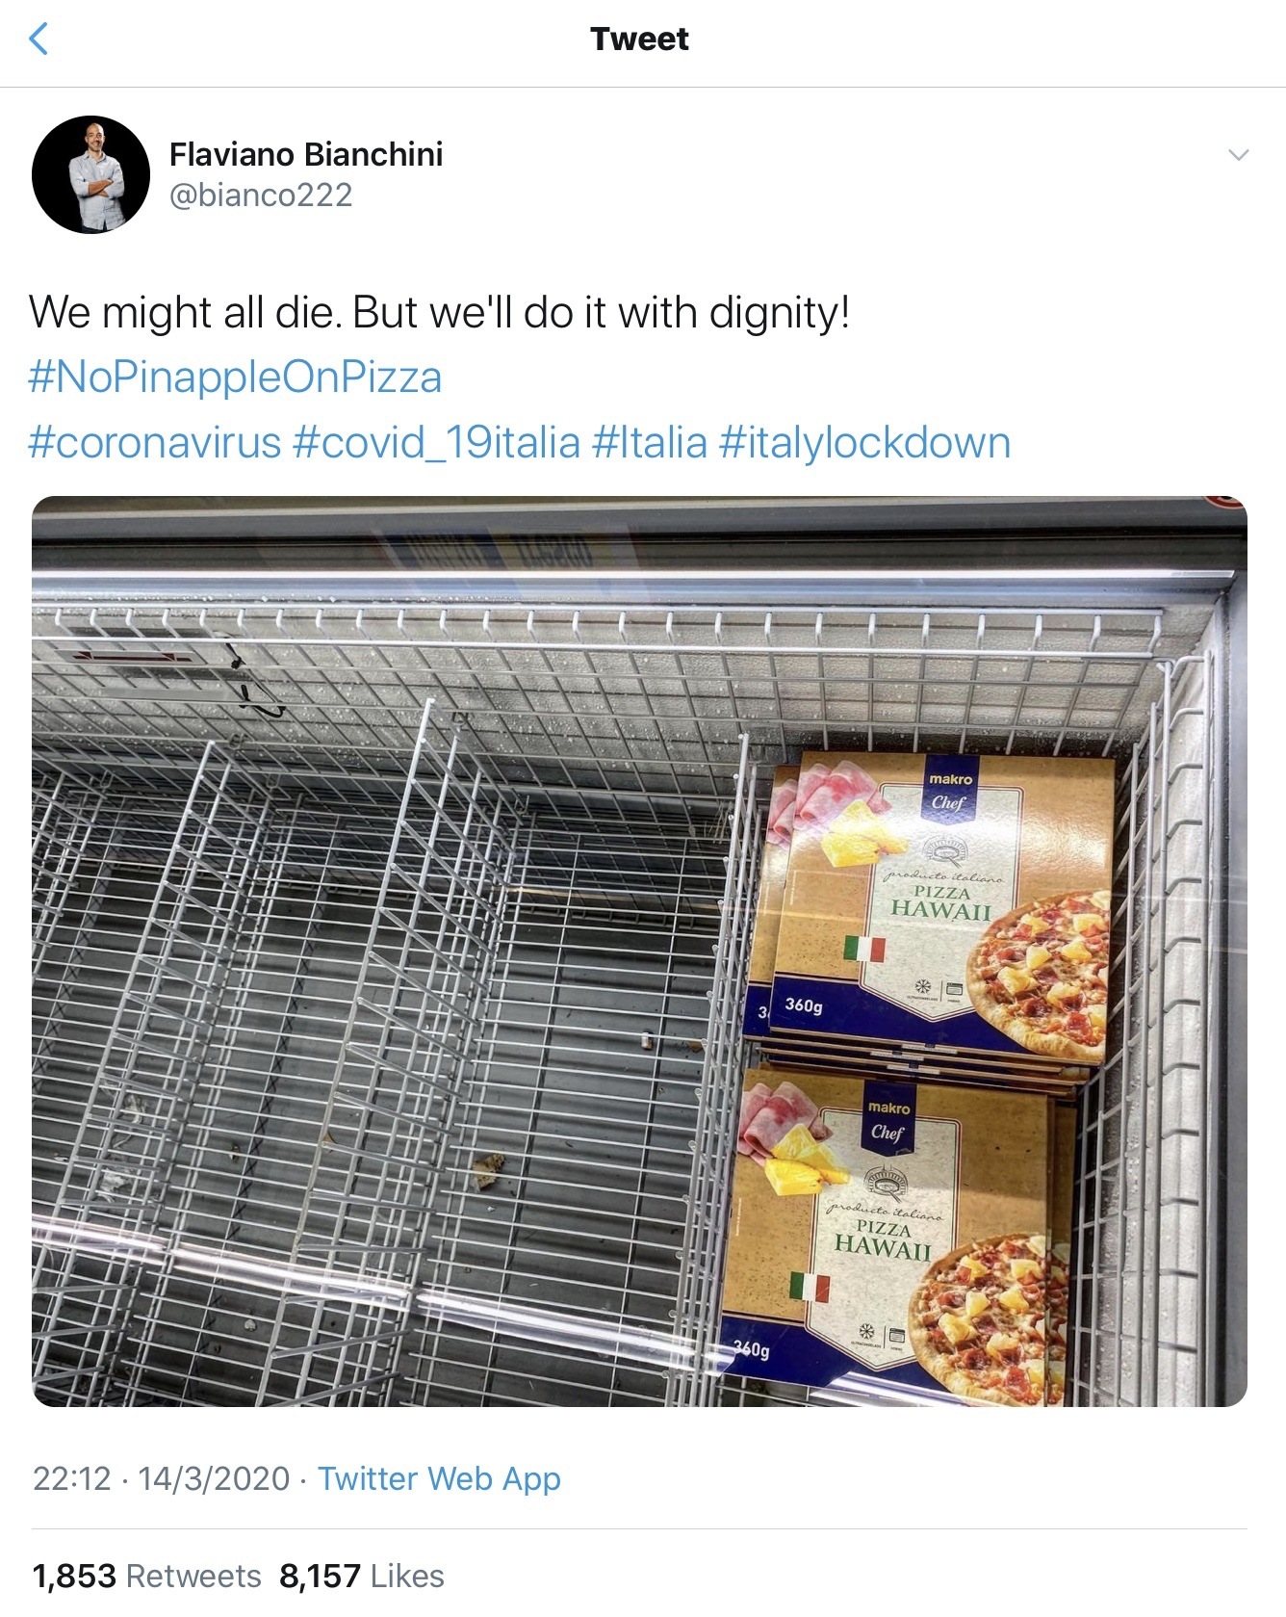Tap the makro Chef logo on upper box
Image resolution: width=1286 pixels, height=1617 pixels.
(950, 791)
